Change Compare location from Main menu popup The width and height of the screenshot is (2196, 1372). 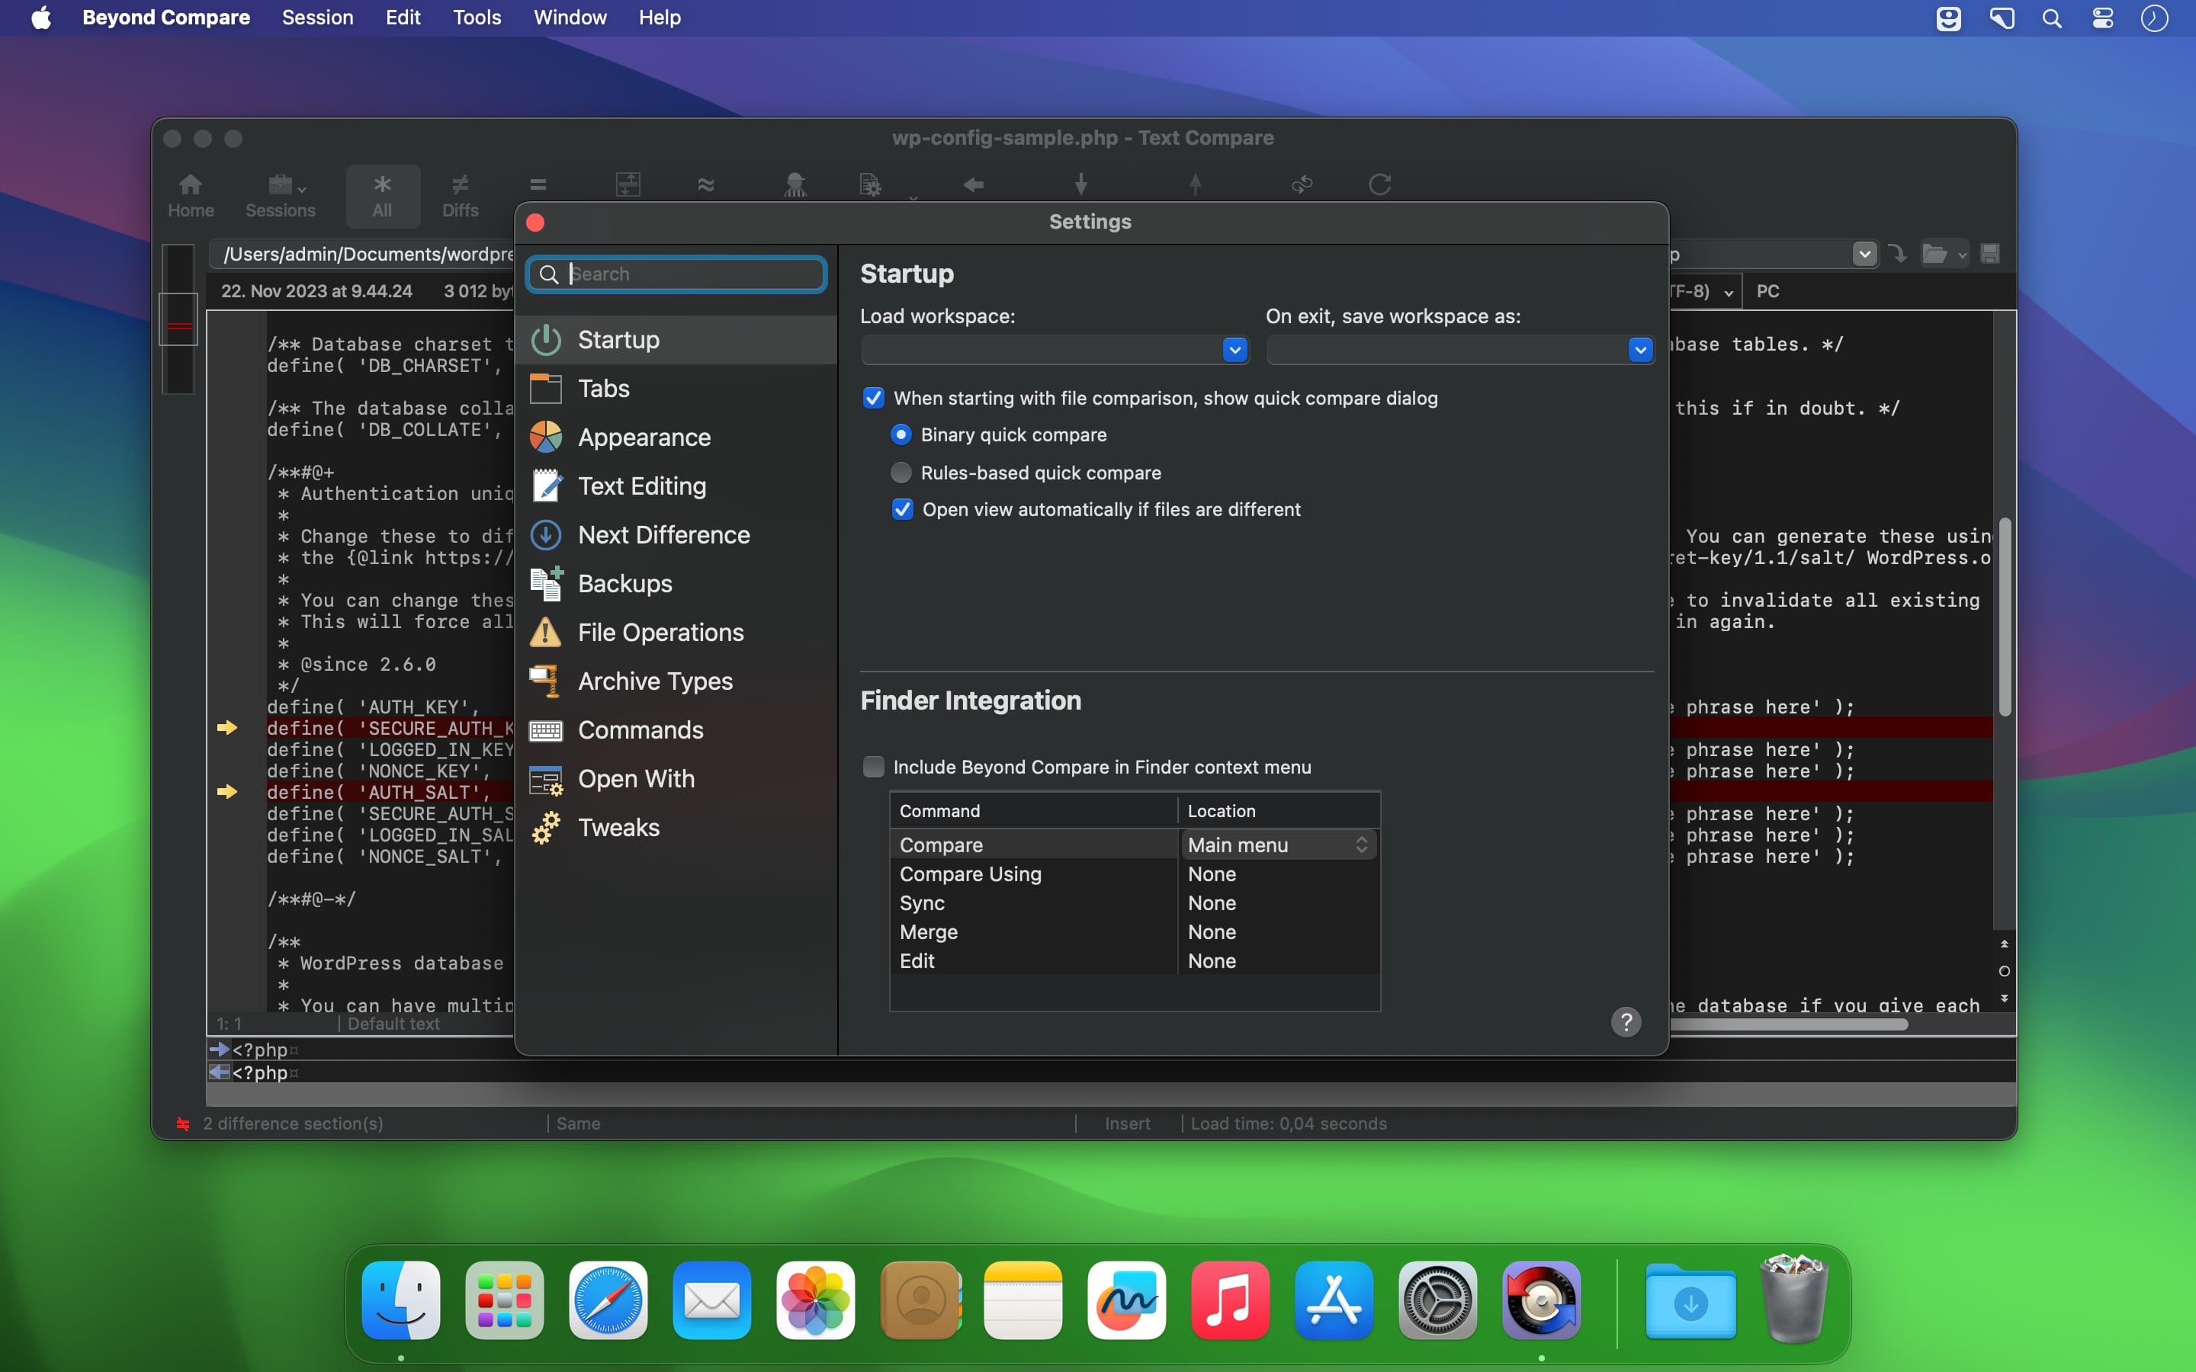click(1278, 845)
